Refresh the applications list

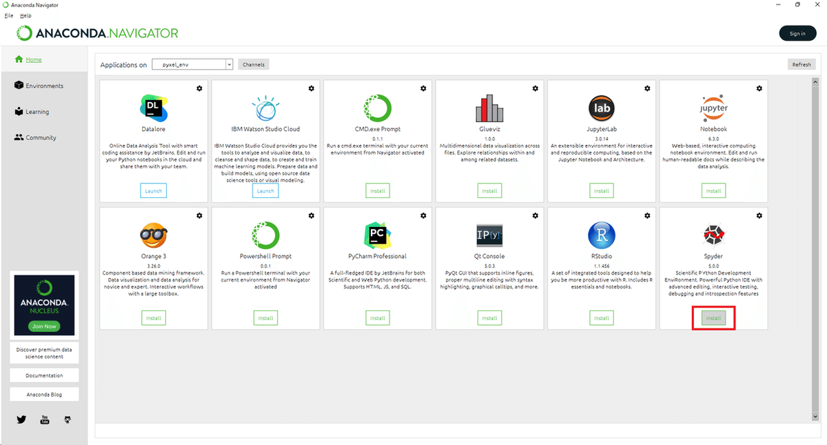[802, 64]
